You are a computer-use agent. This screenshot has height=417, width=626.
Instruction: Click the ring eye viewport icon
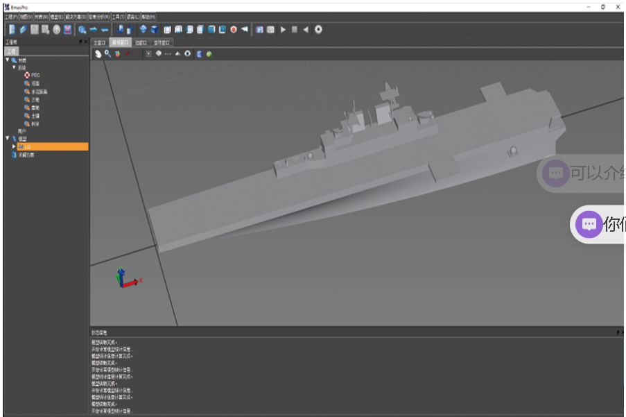point(187,53)
